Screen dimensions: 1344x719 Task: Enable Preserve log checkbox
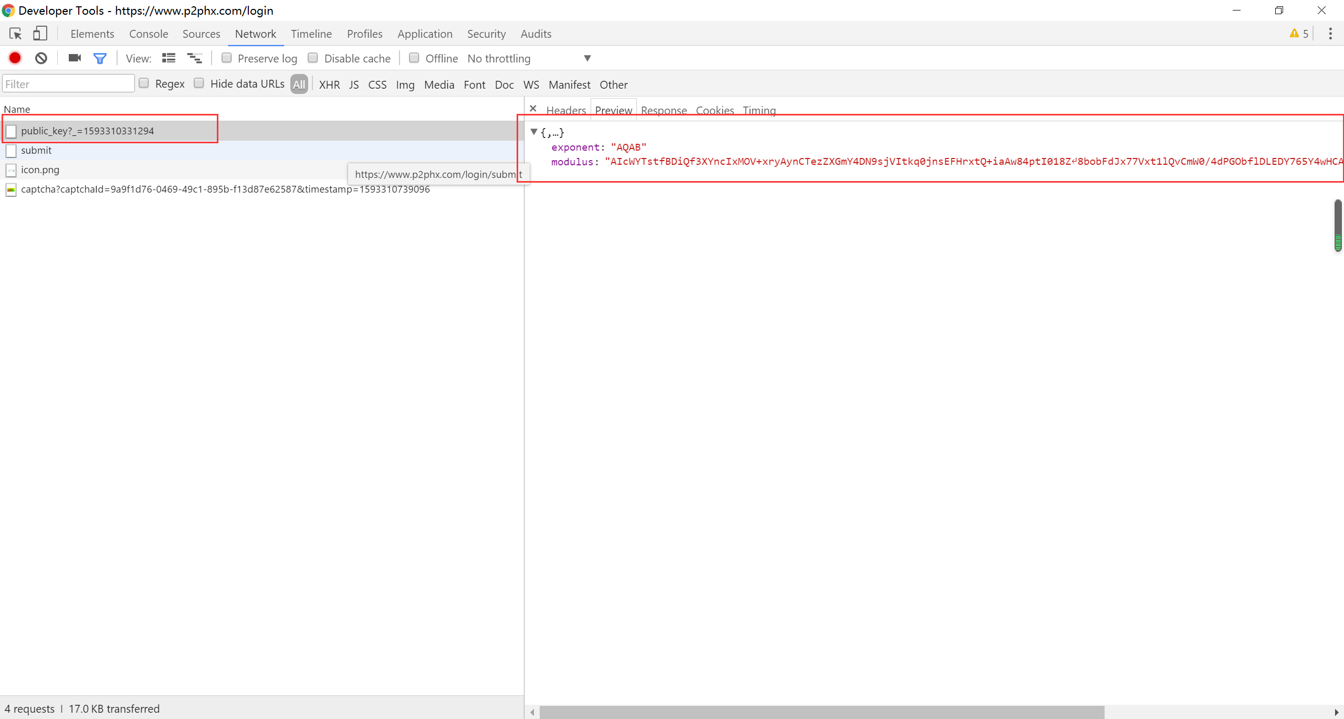(x=227, y=58)
